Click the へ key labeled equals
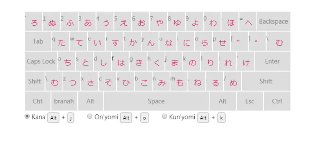 [248, 21]
